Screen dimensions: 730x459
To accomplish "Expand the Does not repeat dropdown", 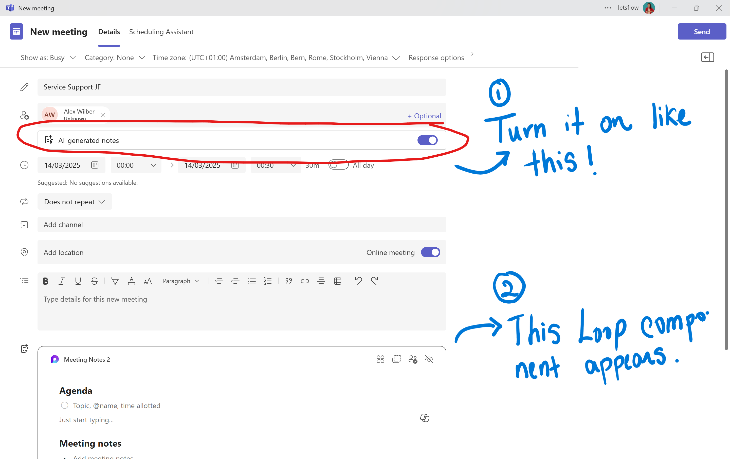I will point(75,201).
